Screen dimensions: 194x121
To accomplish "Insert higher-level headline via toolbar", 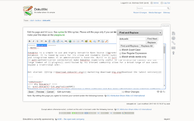I will point(58,41).
